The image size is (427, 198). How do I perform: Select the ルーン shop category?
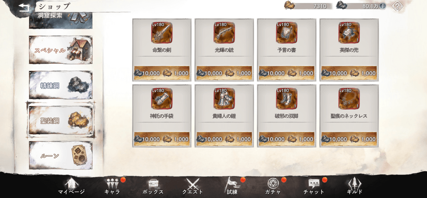pyautogui.click(x=61, y=155)
